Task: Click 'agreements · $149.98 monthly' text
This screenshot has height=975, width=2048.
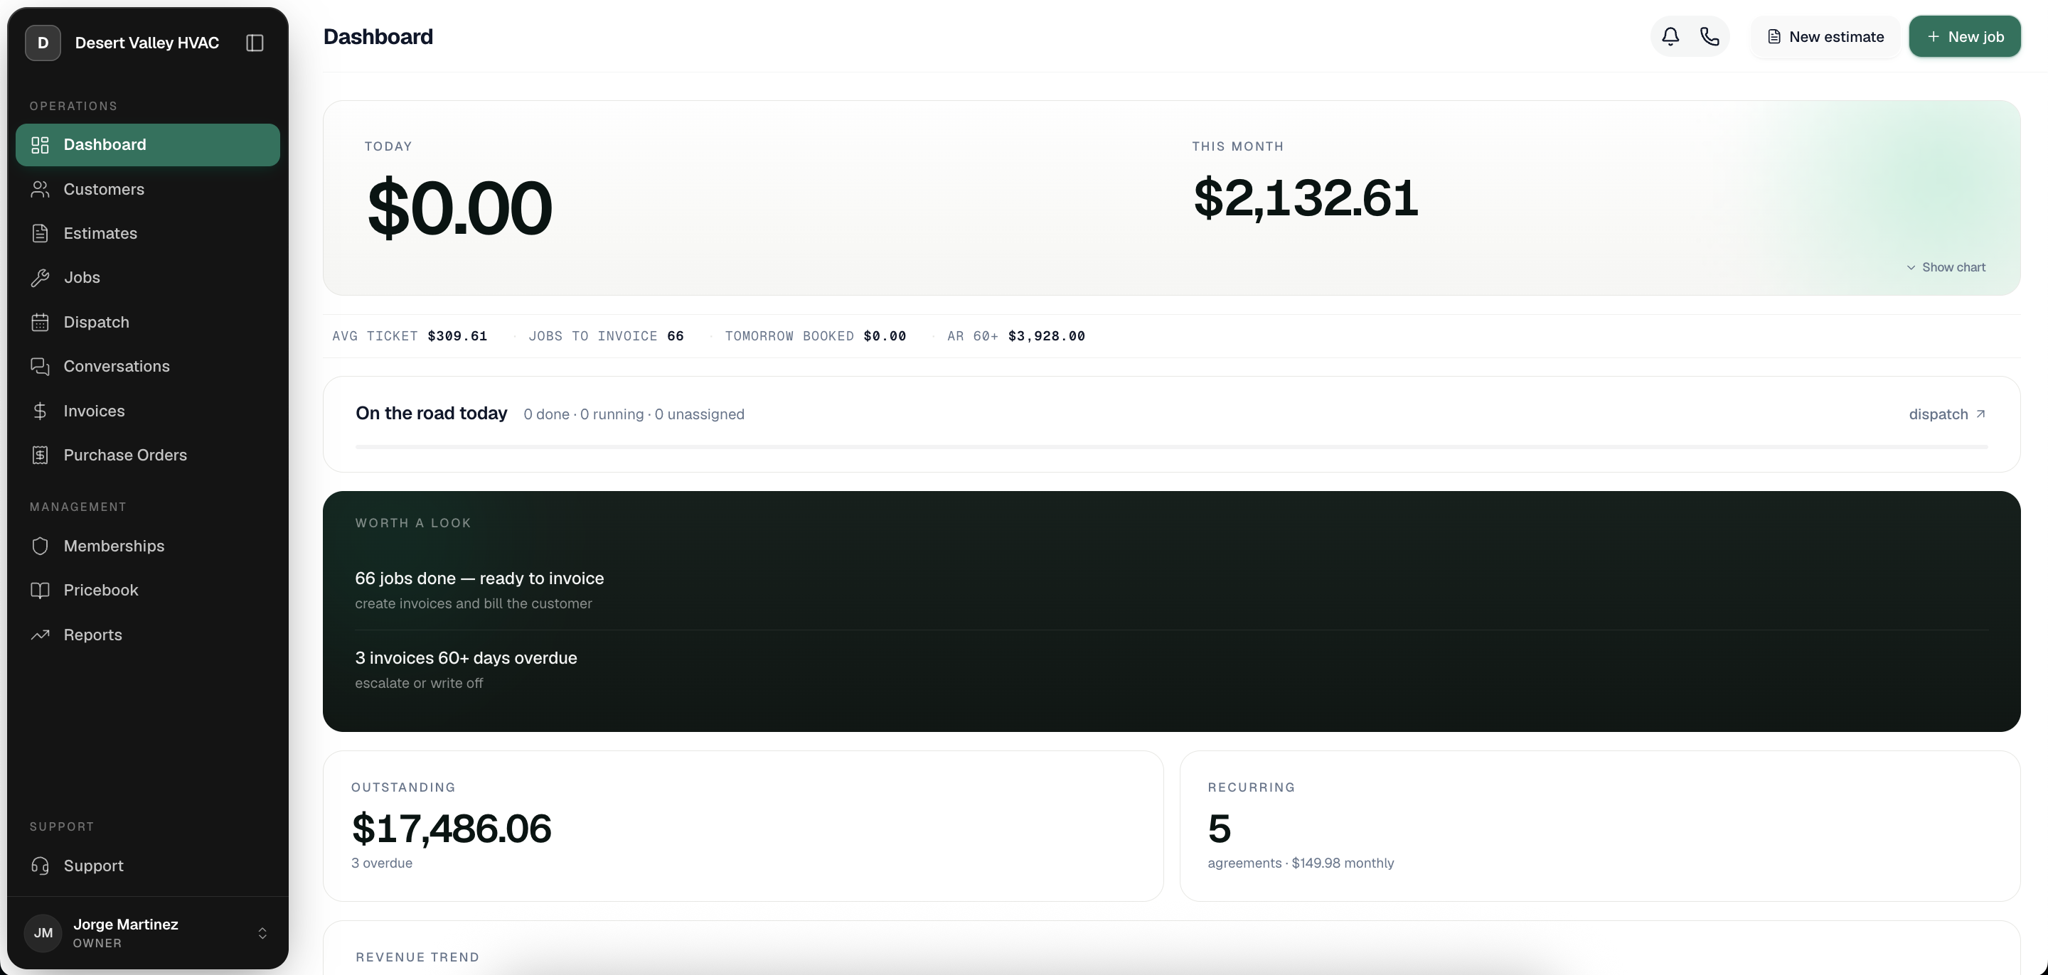Action: (x=1301, y=863)
